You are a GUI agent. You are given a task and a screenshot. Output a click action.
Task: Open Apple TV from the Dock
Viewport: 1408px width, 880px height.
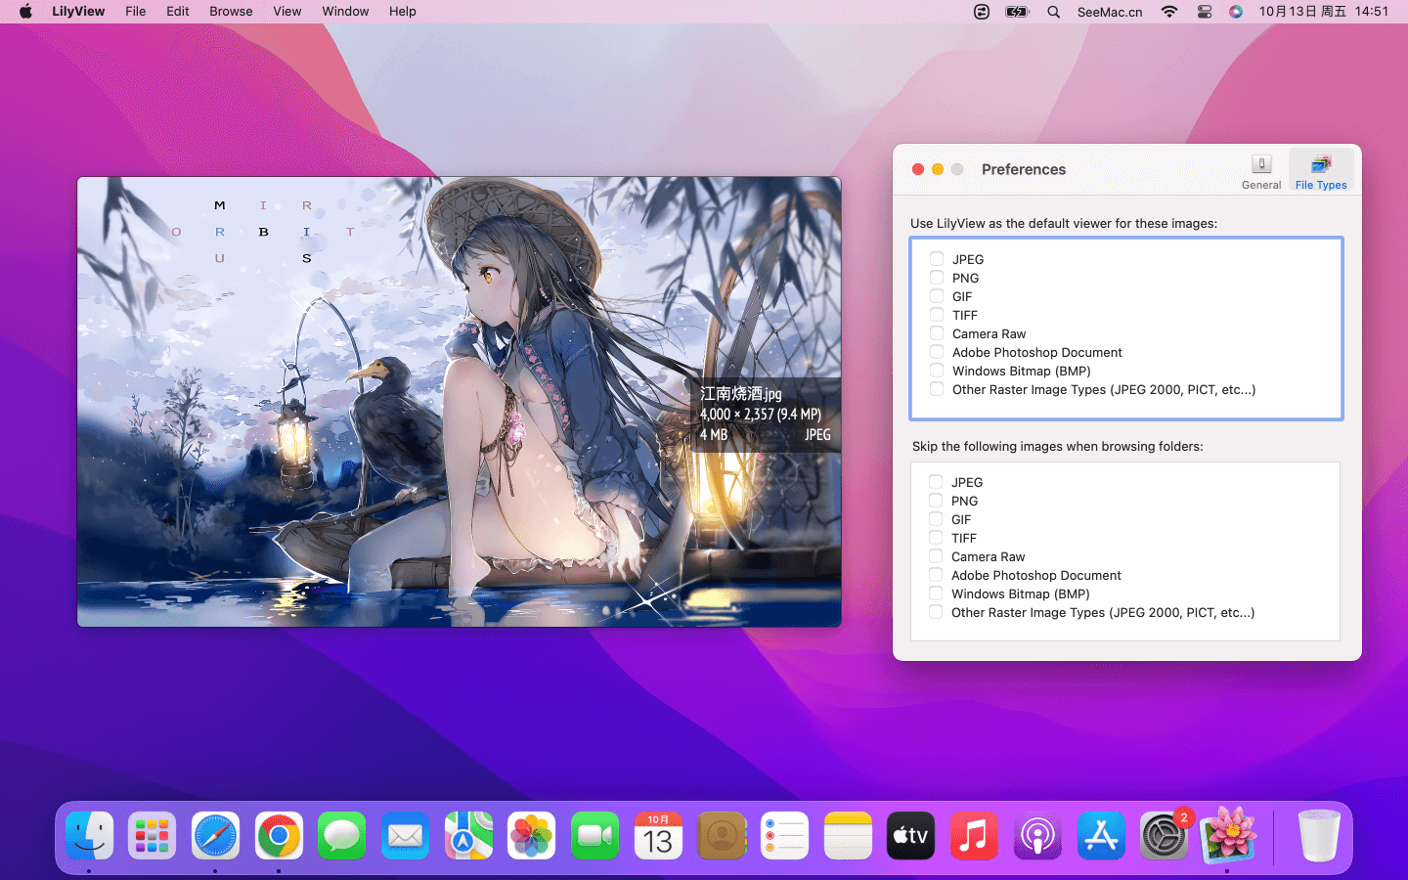click(910, 836)
